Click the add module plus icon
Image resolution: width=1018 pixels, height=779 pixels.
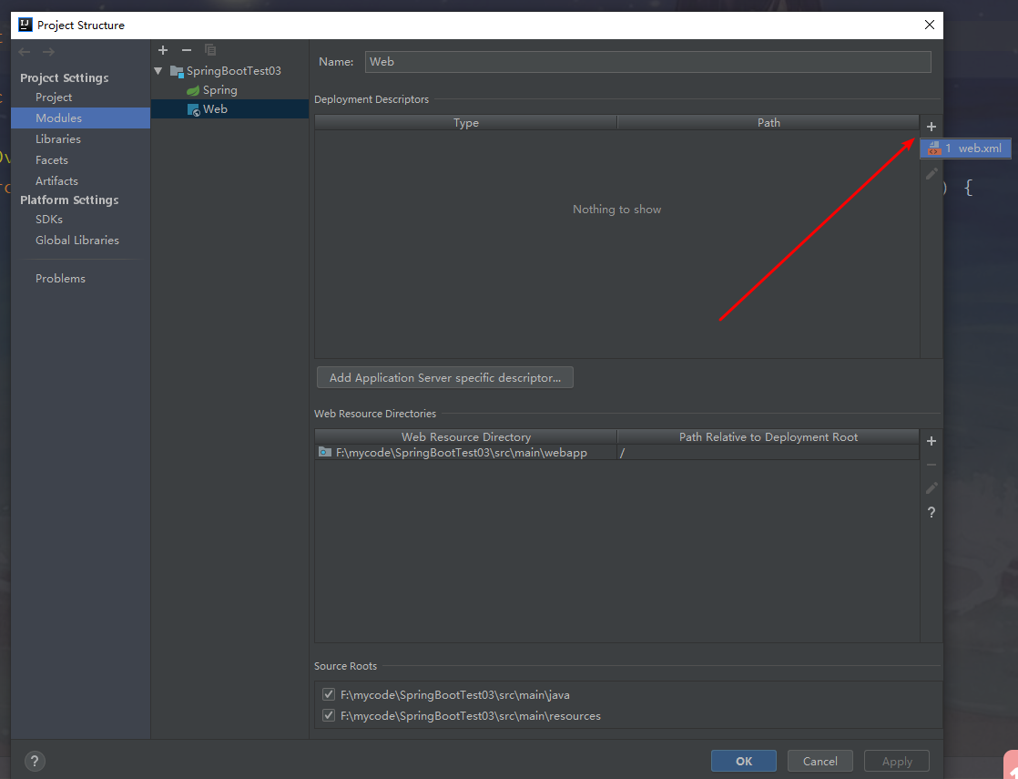tap(163, 50)
